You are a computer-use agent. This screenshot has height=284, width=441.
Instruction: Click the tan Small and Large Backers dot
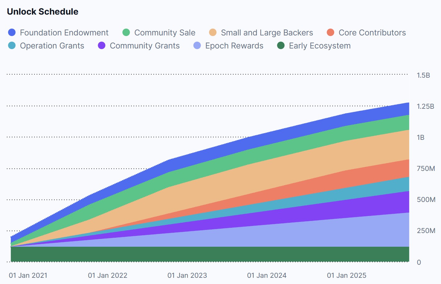[x=213, y=32]
